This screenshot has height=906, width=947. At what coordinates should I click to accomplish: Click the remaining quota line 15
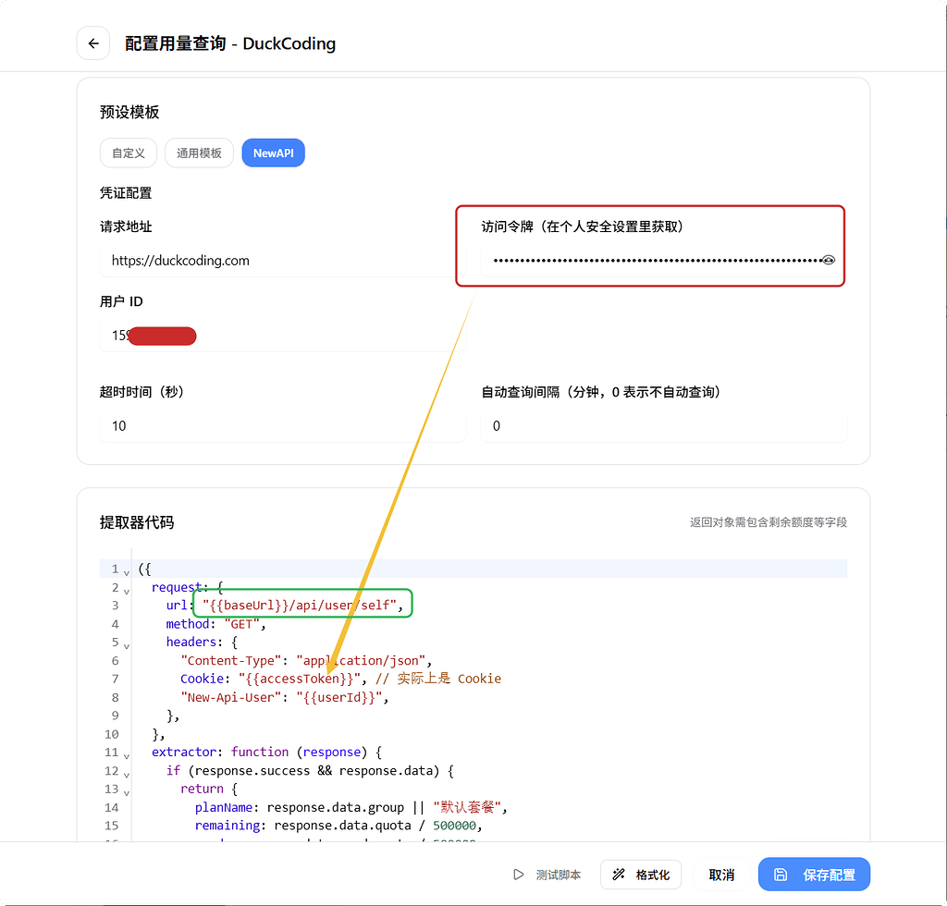(x=338, y=826)
